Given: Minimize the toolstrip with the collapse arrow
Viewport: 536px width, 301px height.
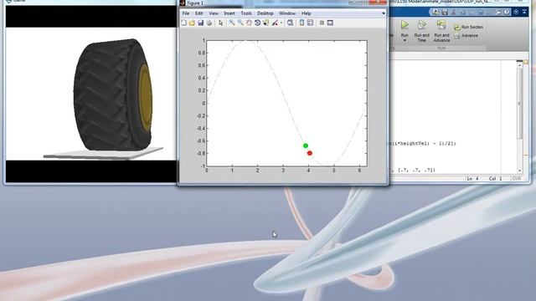Looking at the screenshot, I should tap(524, 12).
